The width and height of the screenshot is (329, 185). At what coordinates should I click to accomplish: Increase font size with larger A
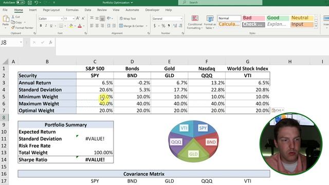(x=78, y=18)
